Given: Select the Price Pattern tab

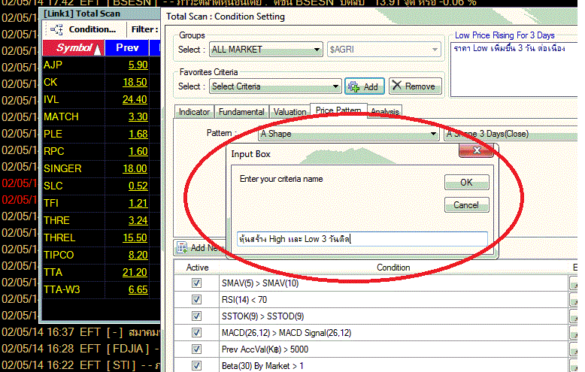Looking at the screenshot, I should 338,110.
